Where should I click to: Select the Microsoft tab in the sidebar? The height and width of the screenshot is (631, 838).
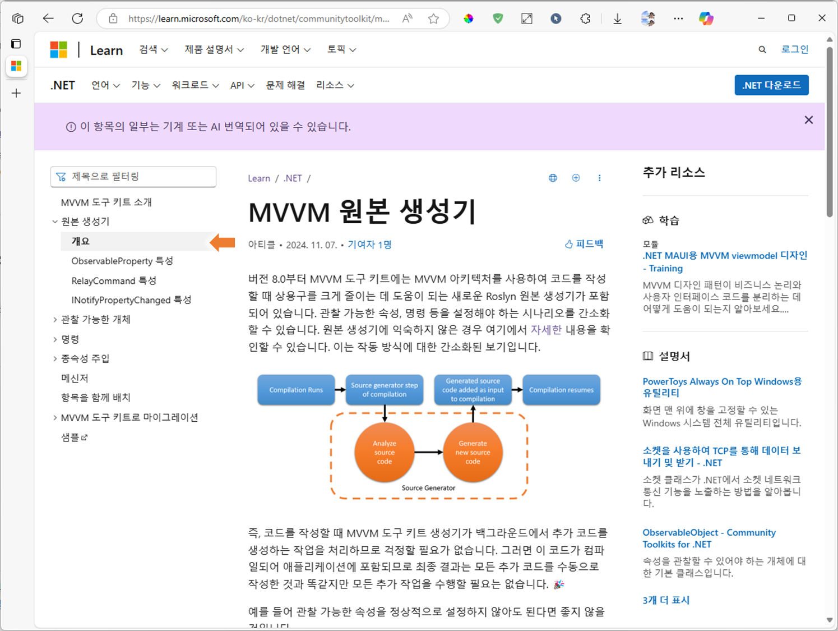click(16, 66)
